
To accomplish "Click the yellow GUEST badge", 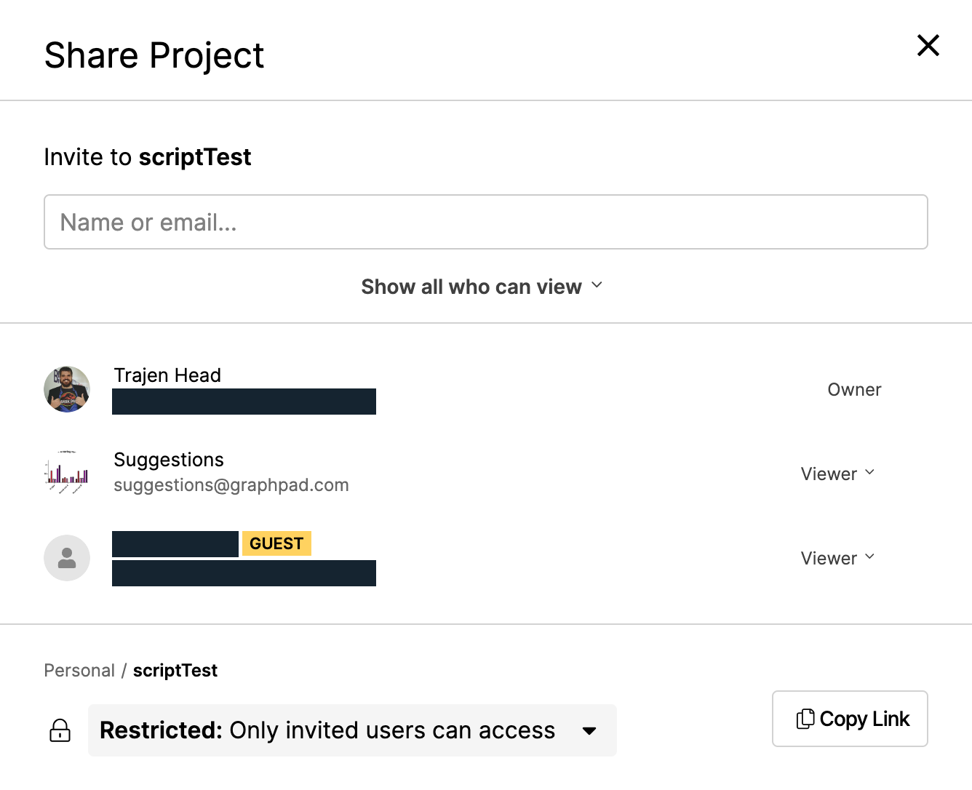I will (x=276, y=543).
